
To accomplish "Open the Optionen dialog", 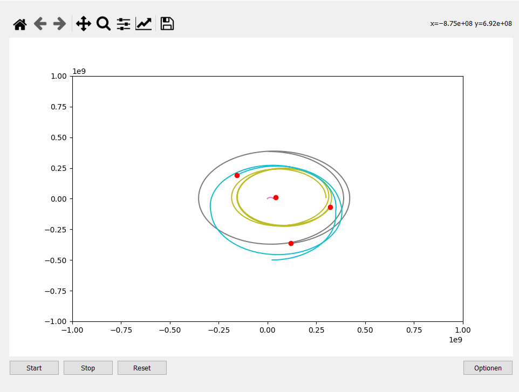I will [x=488, y=368].
